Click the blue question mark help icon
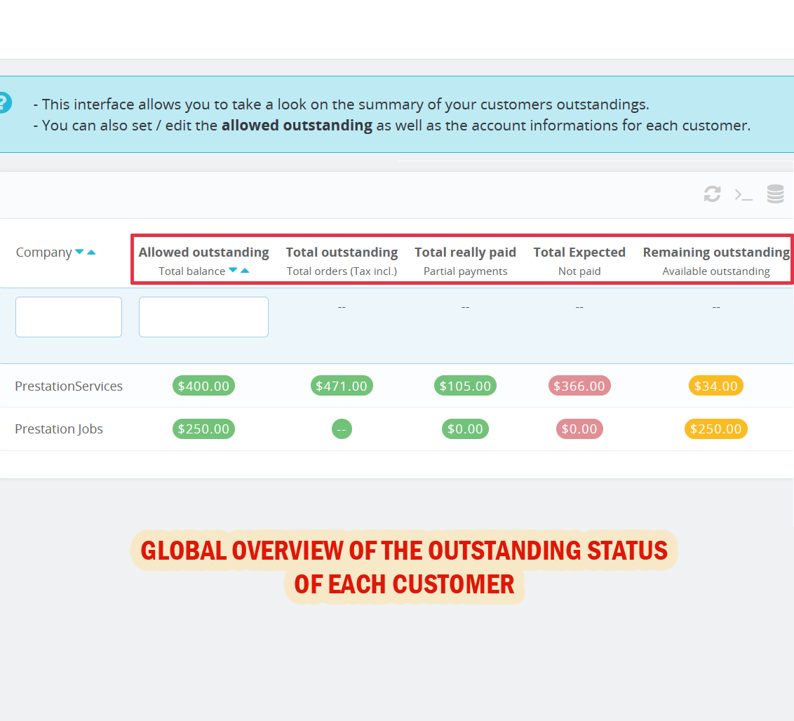Screen dimensions: 794x721 tap(4, 102)
